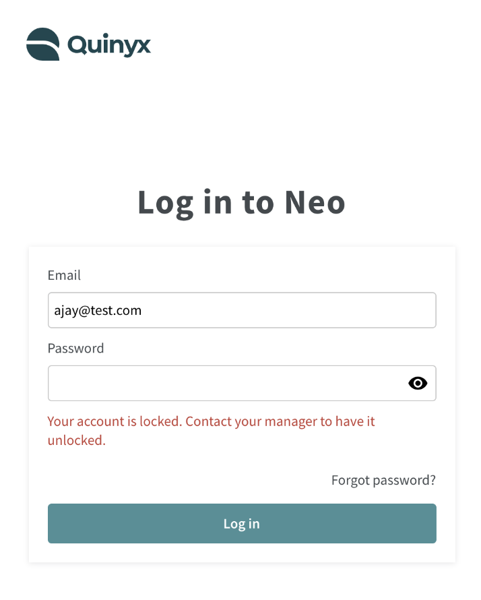The image size is (481, 600).
Task: Submit with the Log in button
Action: coord(242,523)
